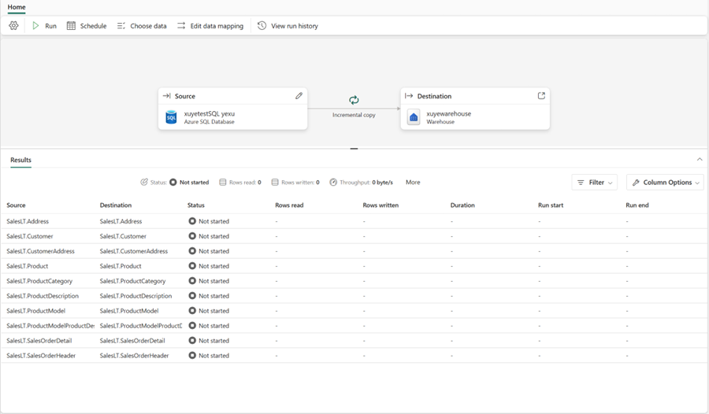
Task: Open the Filter dropdown
Action: 595,183
